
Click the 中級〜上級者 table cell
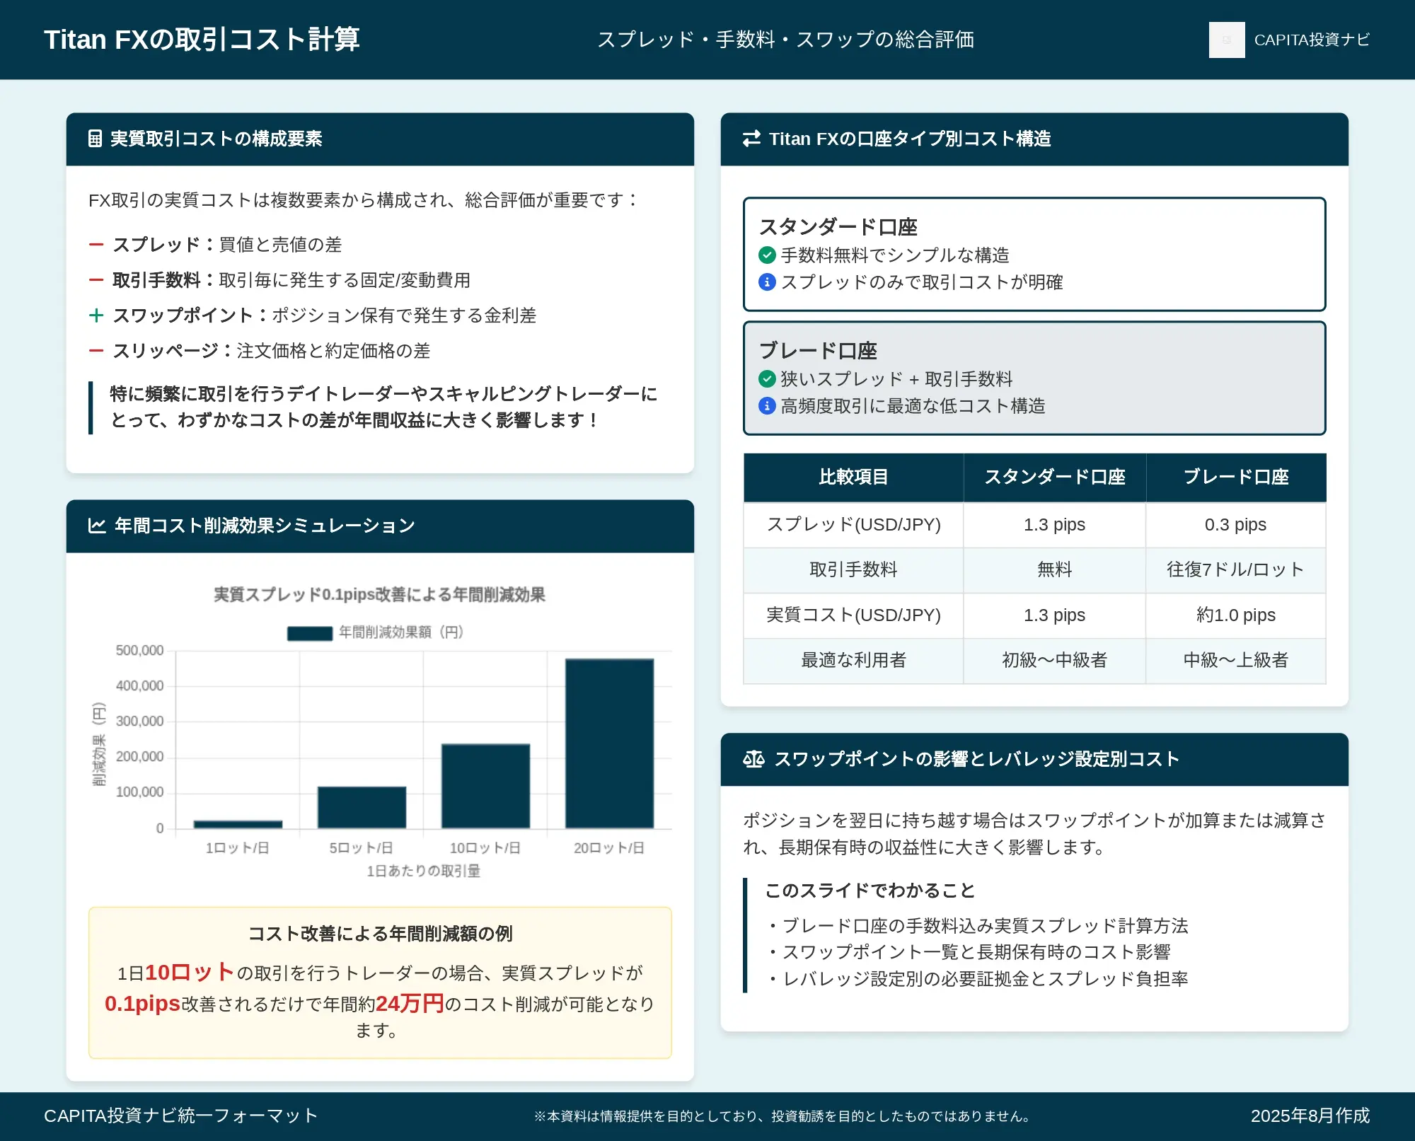click(x=1236, y=661)
